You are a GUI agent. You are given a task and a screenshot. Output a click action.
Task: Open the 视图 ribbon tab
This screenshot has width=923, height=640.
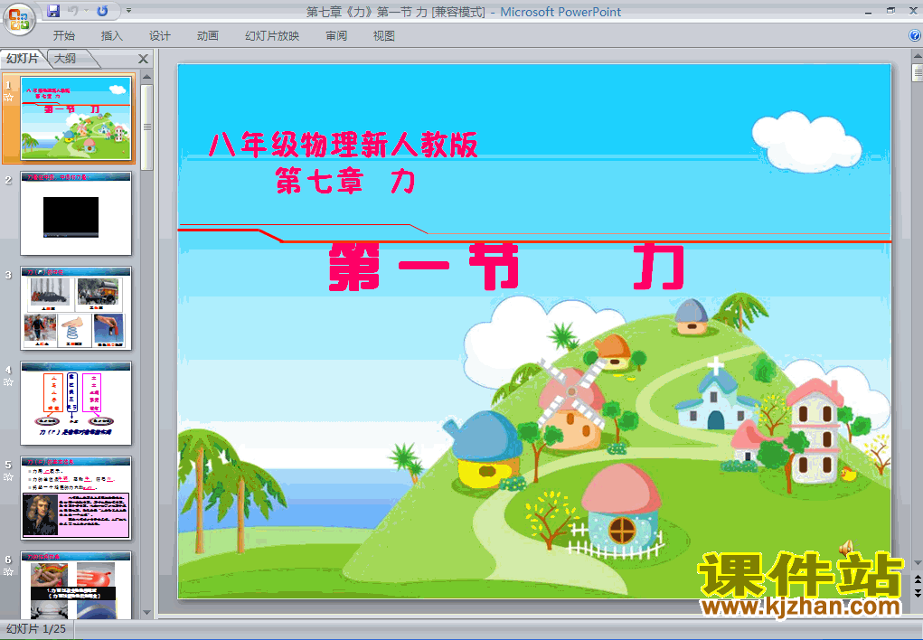(384, 36)
